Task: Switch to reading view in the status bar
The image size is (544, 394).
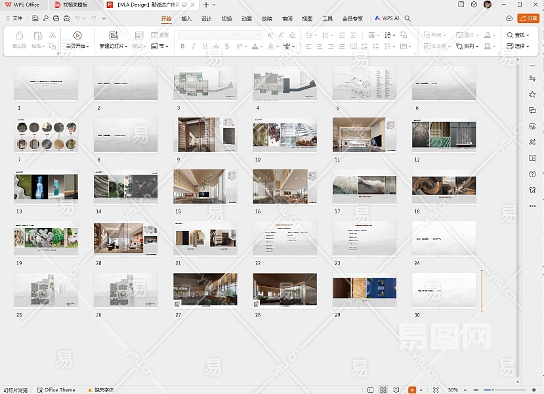Action: click(x=396, y=390)
